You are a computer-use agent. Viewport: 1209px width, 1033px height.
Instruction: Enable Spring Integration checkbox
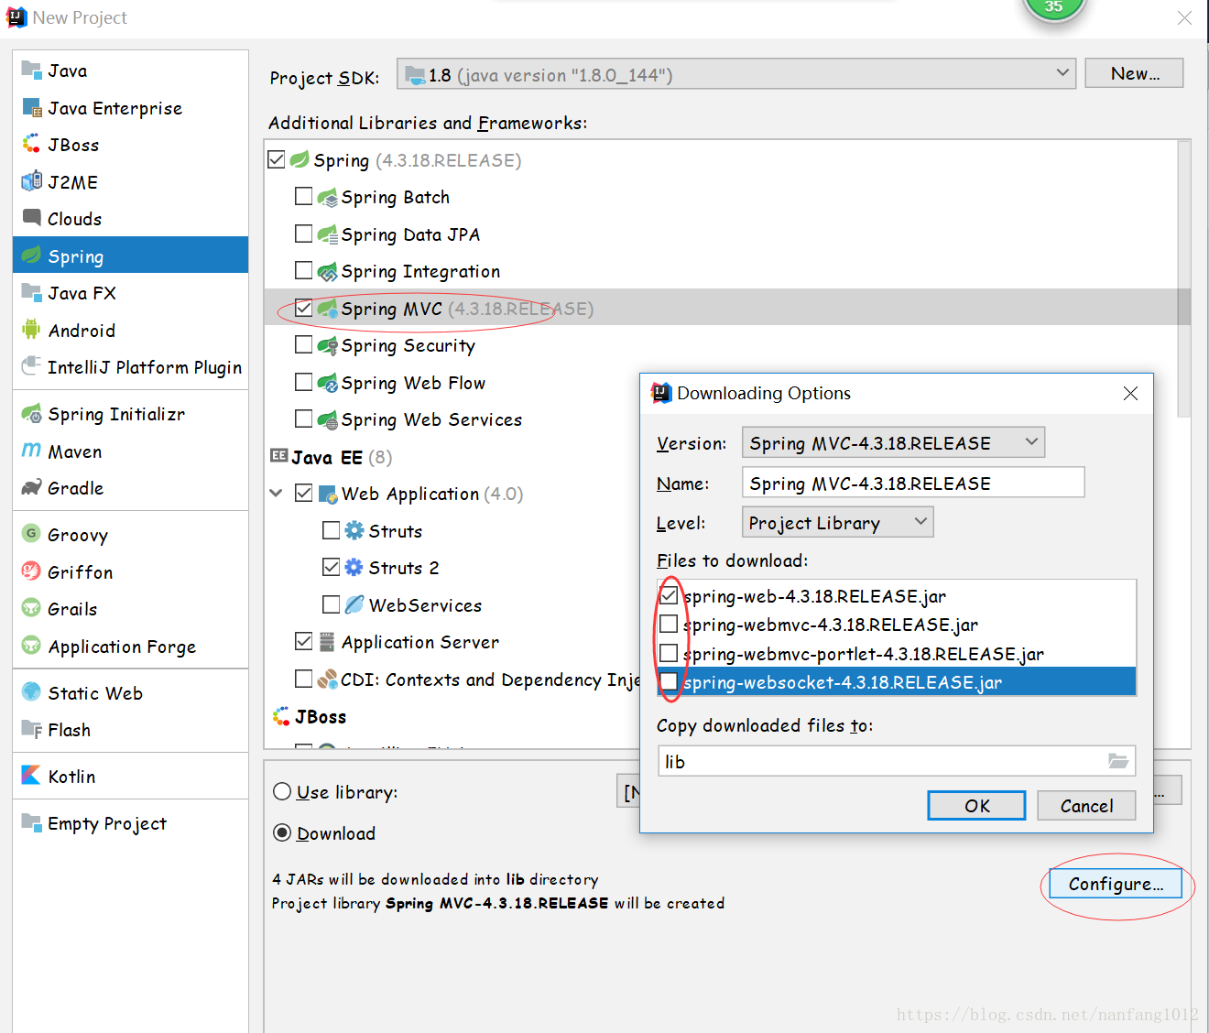point(304,270)
